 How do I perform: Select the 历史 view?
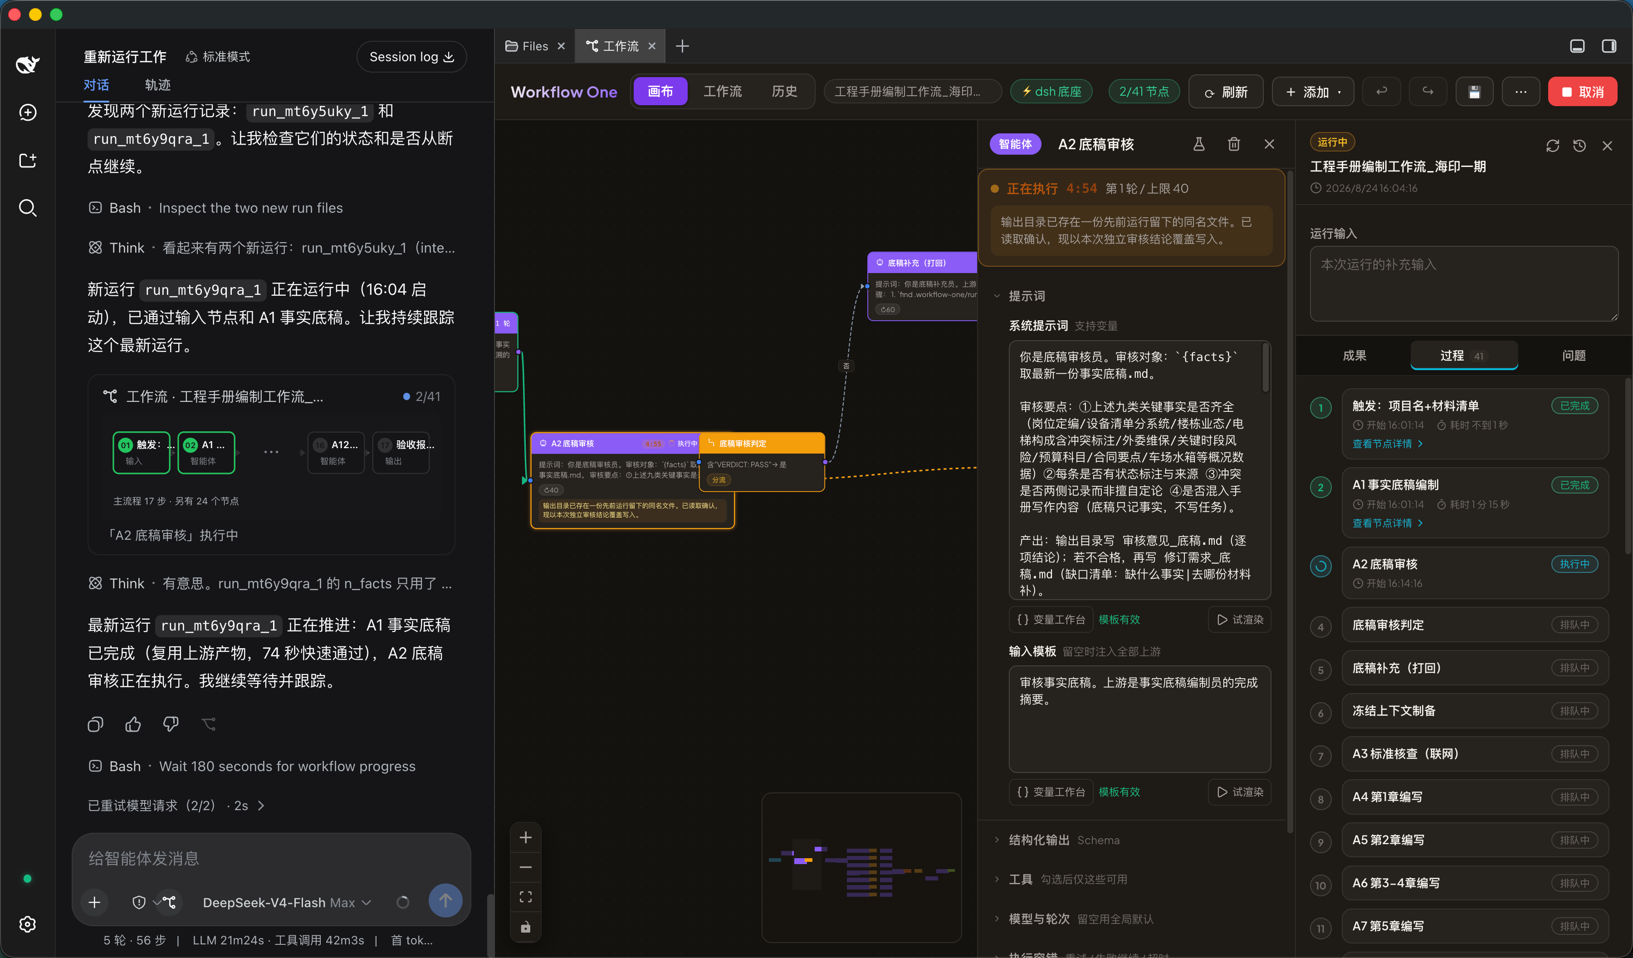pyautogui.click(x=784, y=91)
